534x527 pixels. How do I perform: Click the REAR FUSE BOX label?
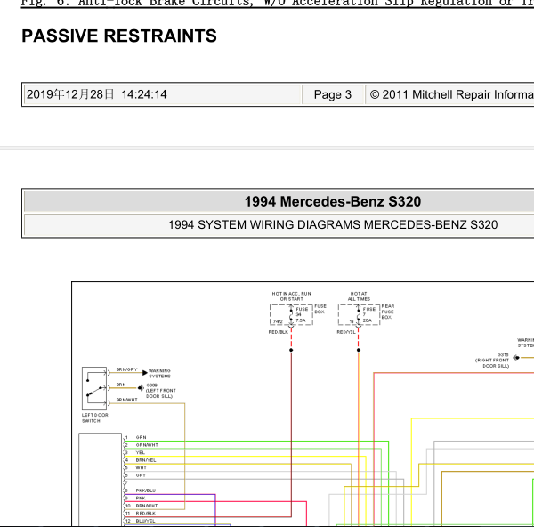click(387, 312)
